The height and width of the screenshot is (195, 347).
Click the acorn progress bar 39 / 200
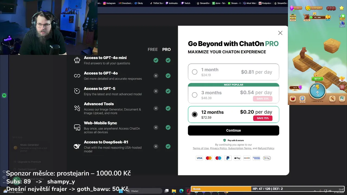coord(317,17)
